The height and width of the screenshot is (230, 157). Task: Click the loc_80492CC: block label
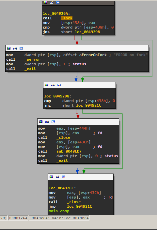(x=62, y=188)
